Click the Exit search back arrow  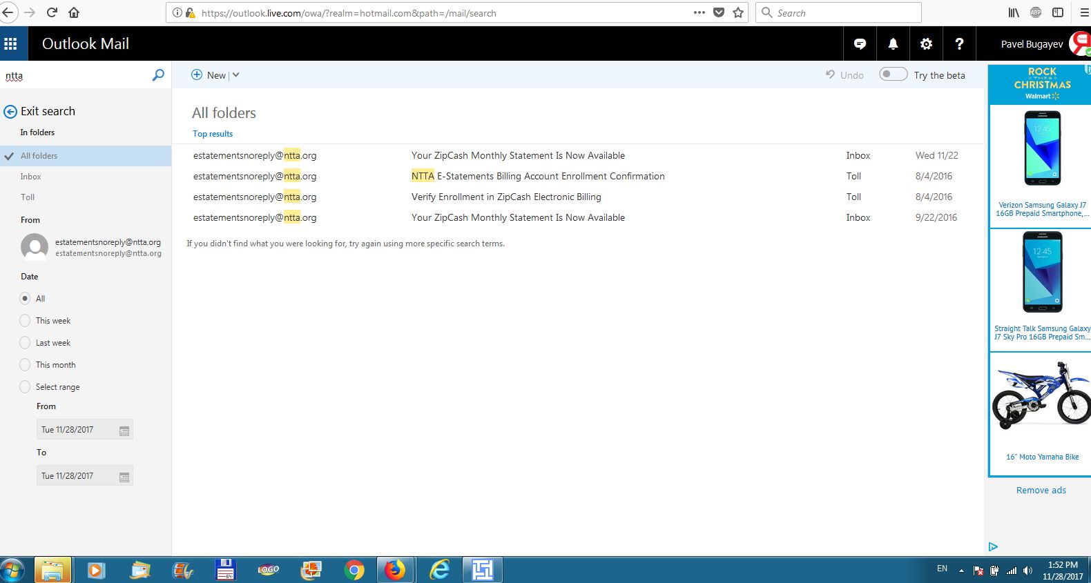pyautogui.click(x=10, y=112)
